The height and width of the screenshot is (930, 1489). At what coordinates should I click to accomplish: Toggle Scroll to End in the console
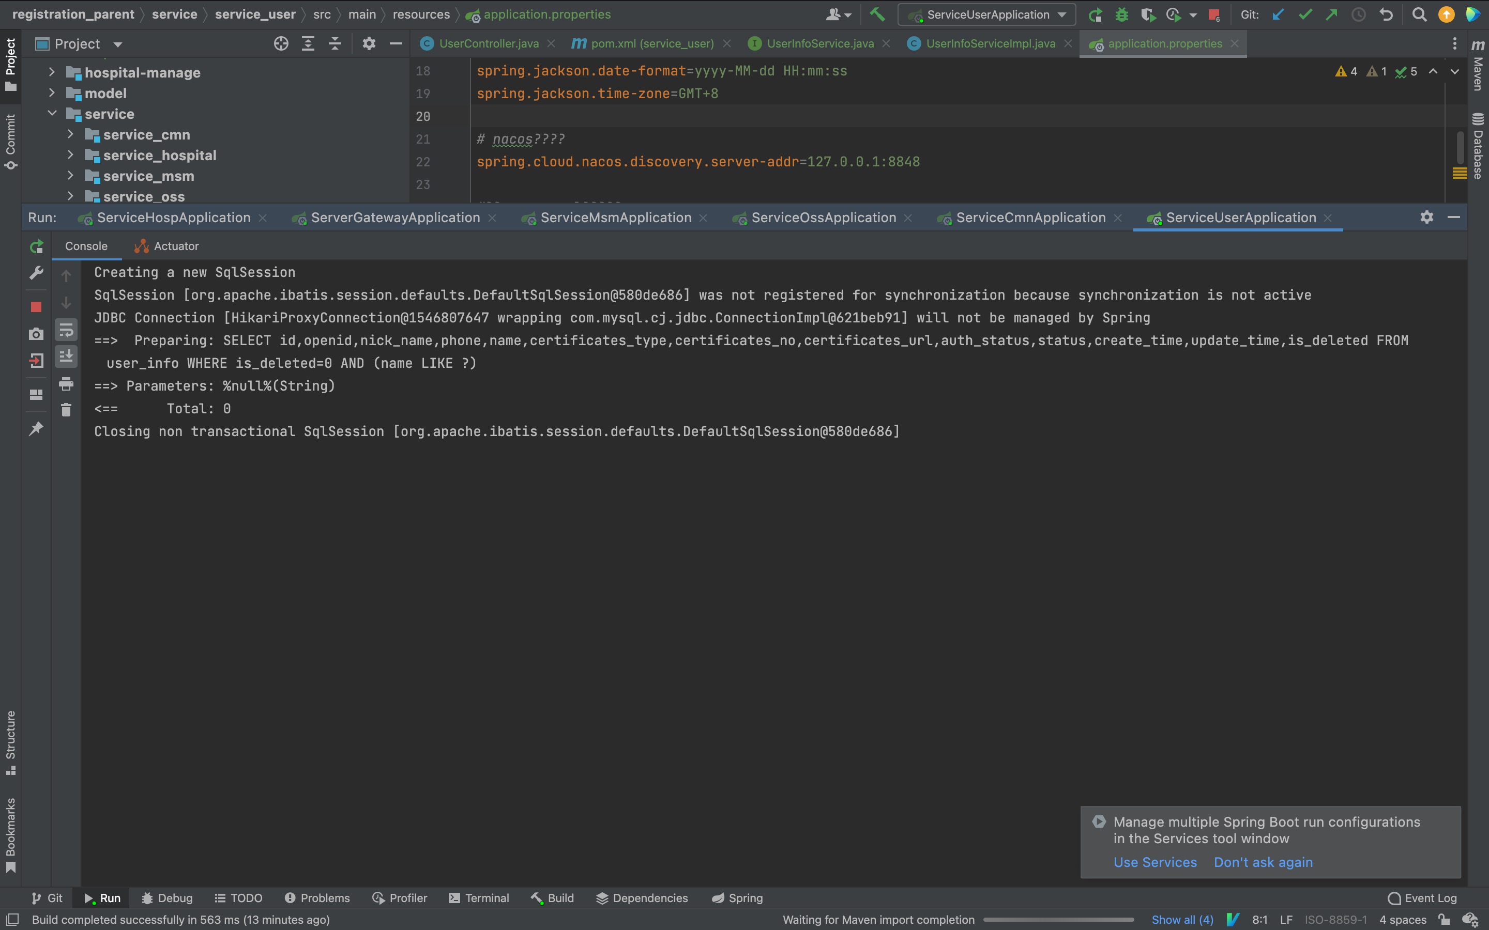tap(66, 356)
